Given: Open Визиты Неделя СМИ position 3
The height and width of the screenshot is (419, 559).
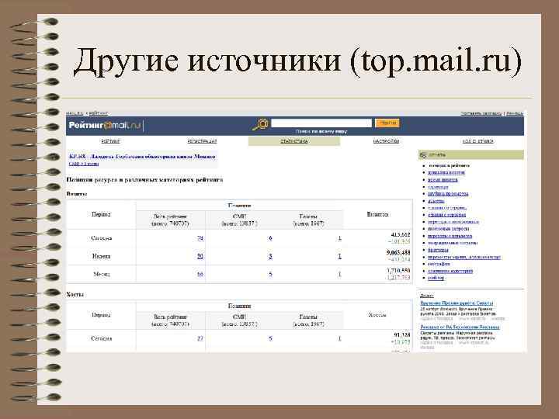Looking at the screenshot, I should coord(270,256).
